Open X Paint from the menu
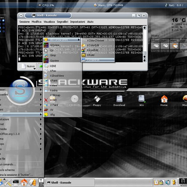Screen dimensions: 187x187 pyautogui.click(x=62, y=105)
